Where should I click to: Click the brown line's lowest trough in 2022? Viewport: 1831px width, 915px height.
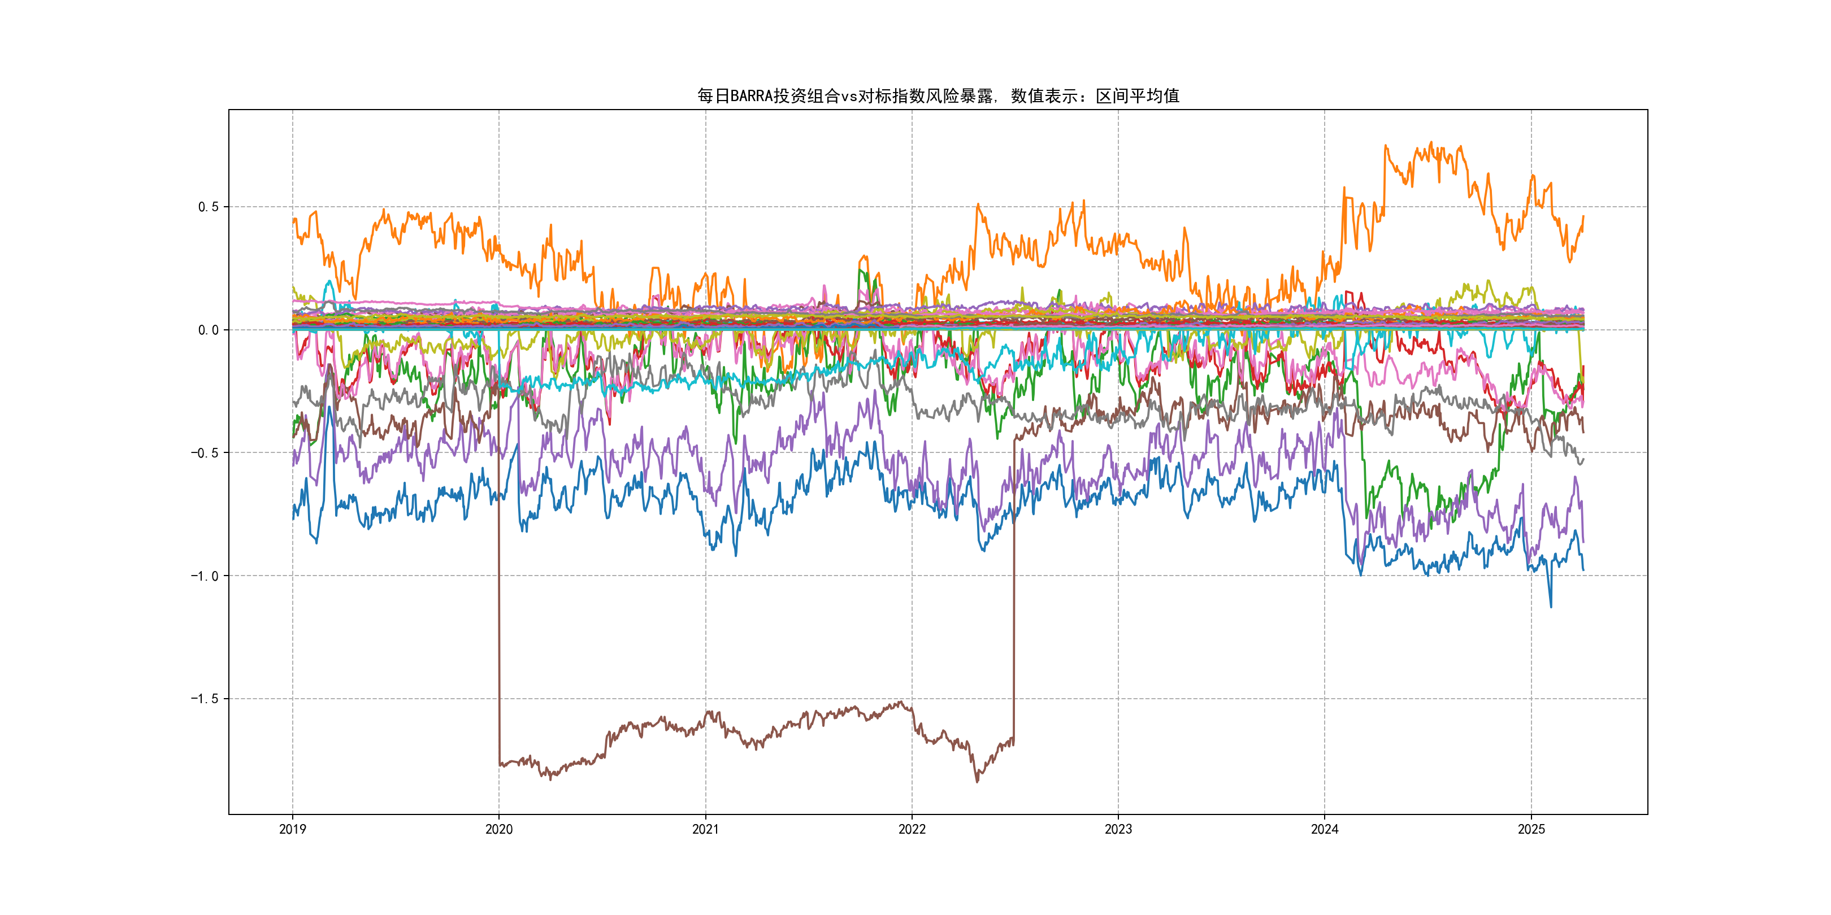coord(977,782)
